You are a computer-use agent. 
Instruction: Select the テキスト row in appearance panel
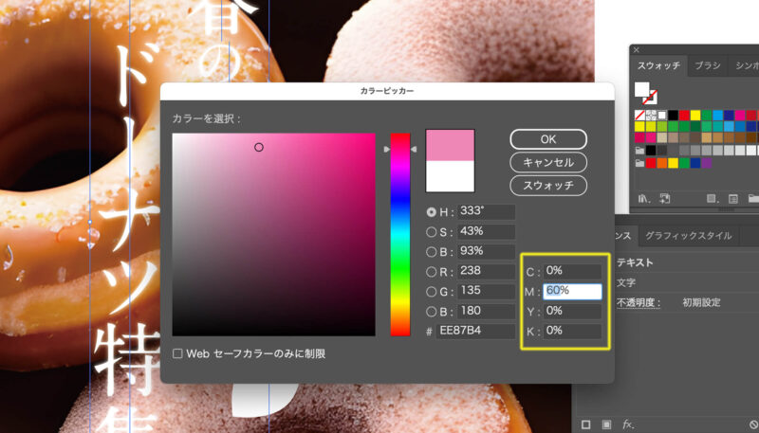tap(686, 262)
